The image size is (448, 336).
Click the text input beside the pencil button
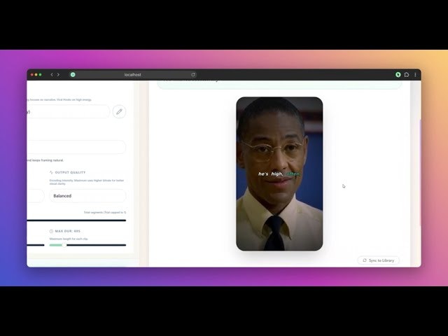[x=69, y=112]
